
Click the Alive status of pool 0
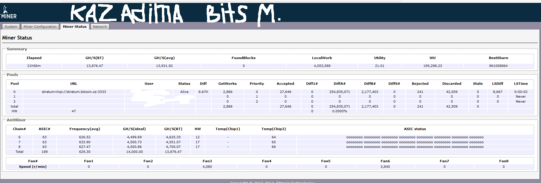click(x=184, y=92)
